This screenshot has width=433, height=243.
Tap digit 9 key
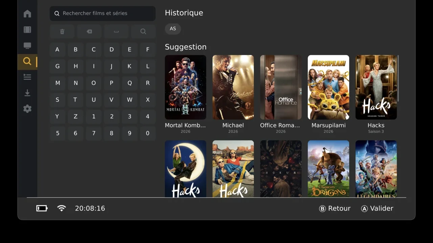[130, 133]
